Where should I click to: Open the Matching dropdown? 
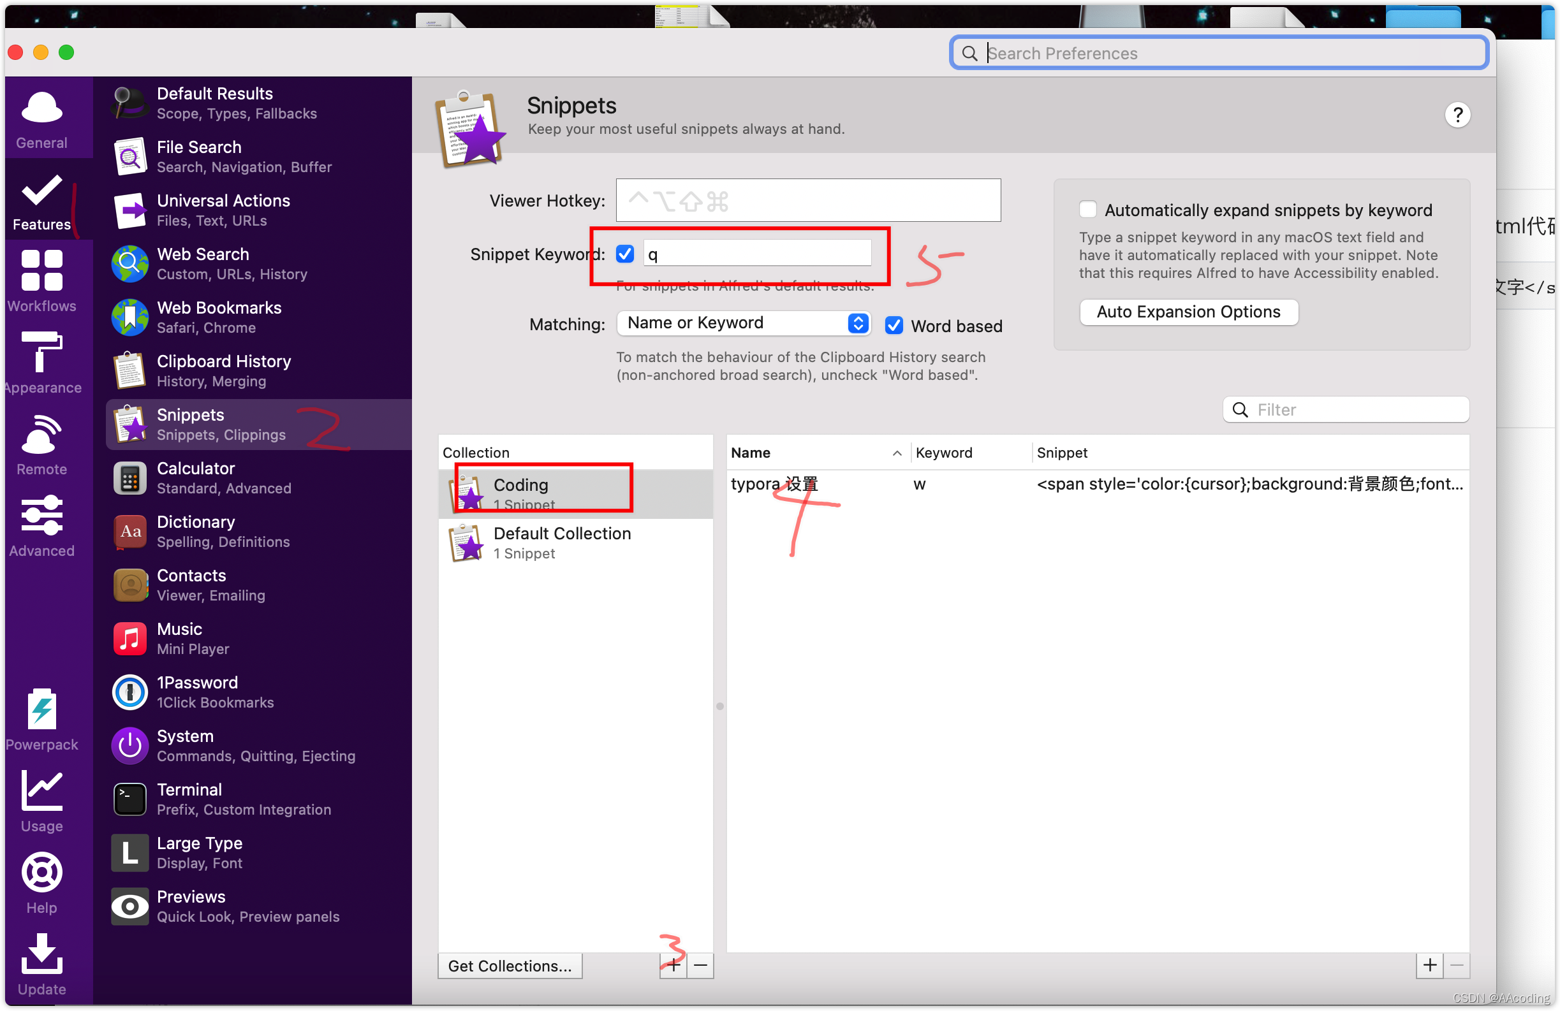pyautogui.click(x=743, y=323)
